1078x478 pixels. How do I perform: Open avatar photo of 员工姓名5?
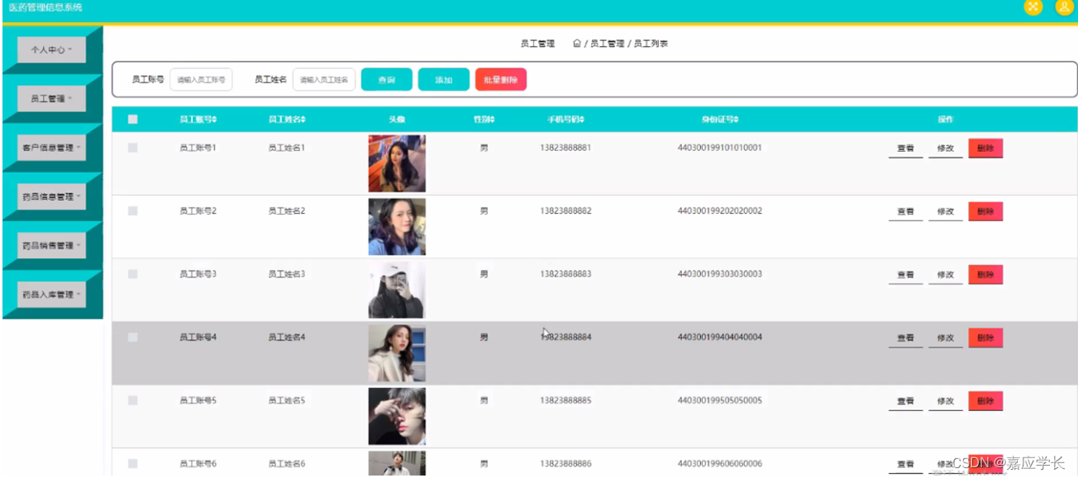tap(397, 416)
